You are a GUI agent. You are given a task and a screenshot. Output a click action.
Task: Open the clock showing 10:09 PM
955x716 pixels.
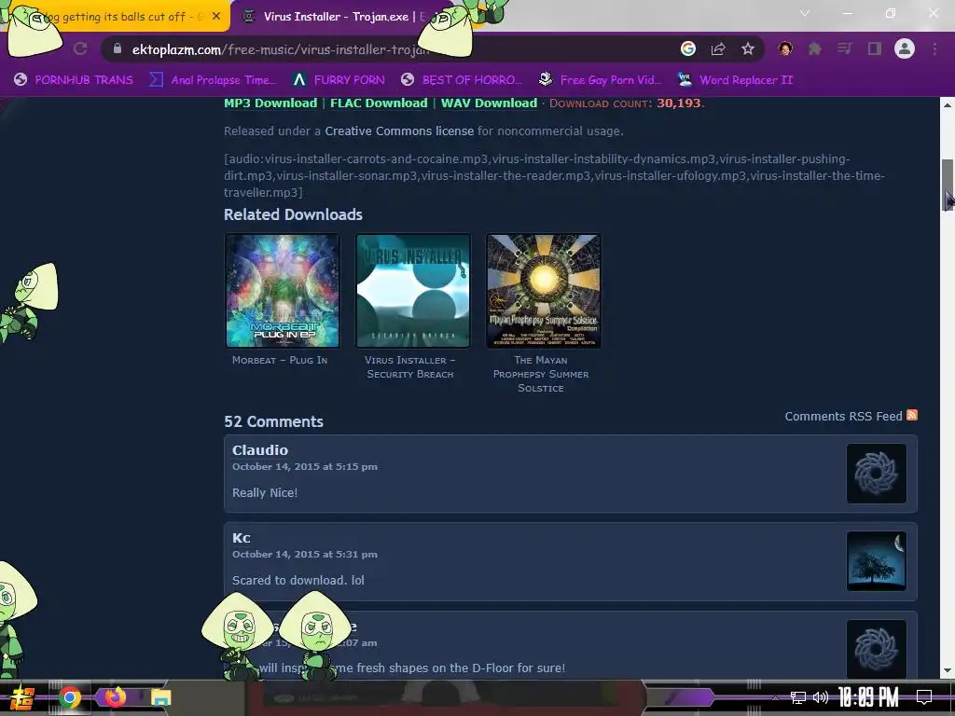point(868,696)
